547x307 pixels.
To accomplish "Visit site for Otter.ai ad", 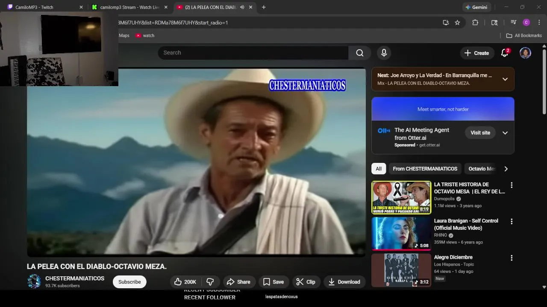I will [x=480, y=133].
